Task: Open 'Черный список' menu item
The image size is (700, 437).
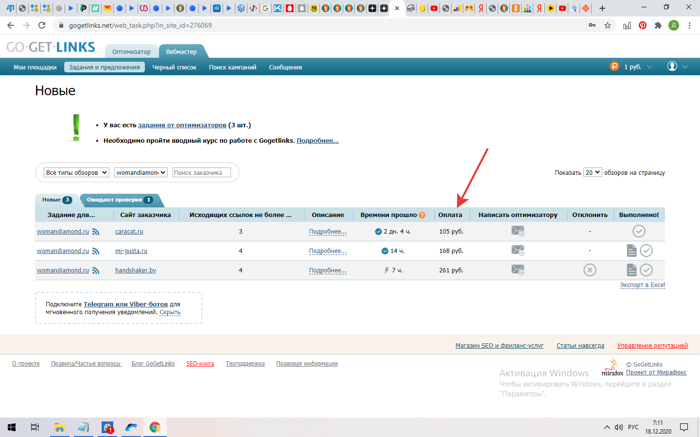Action: [175, 67]
